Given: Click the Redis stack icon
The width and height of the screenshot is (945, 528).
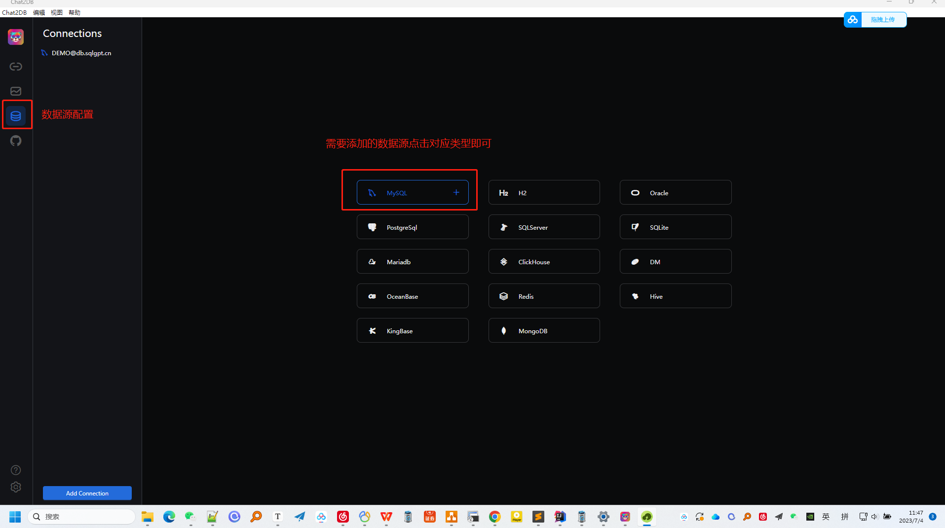Looking at the screenshot, I should (x=503, y=296).
